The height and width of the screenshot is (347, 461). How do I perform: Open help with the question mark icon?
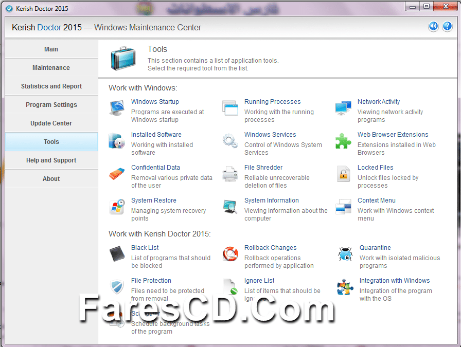[447, 26]
